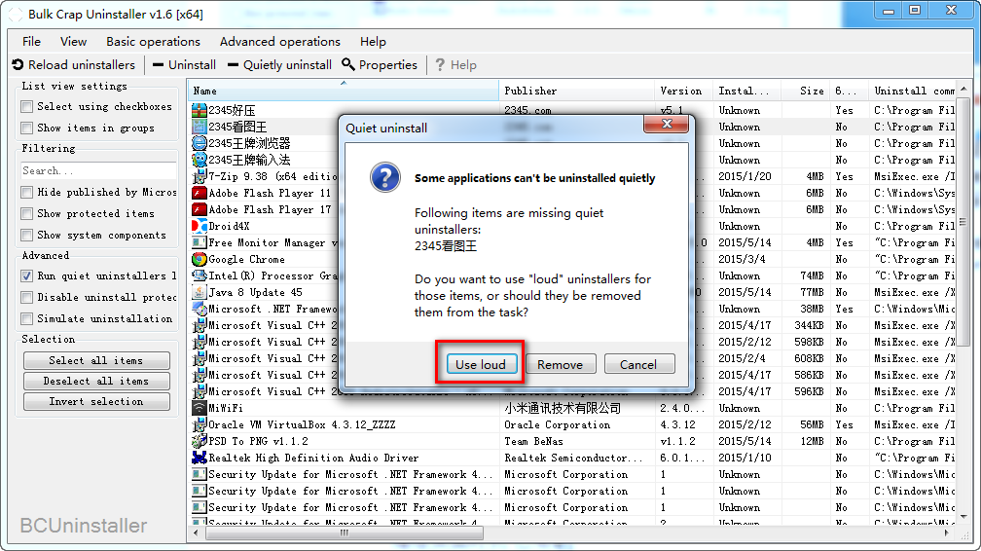981x551 pixels.
Task: Click the Use loud button
Action: click(x=480, y=364)
